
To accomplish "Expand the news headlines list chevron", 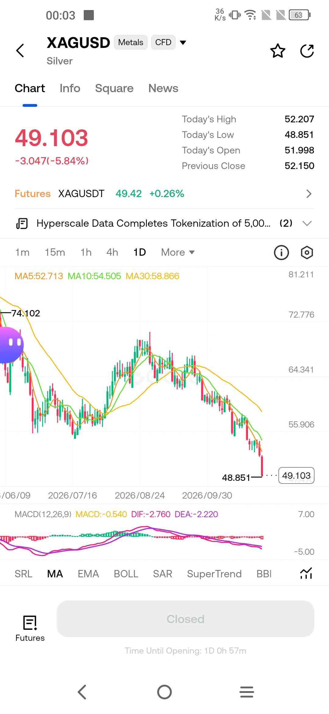I will point(307,223).
